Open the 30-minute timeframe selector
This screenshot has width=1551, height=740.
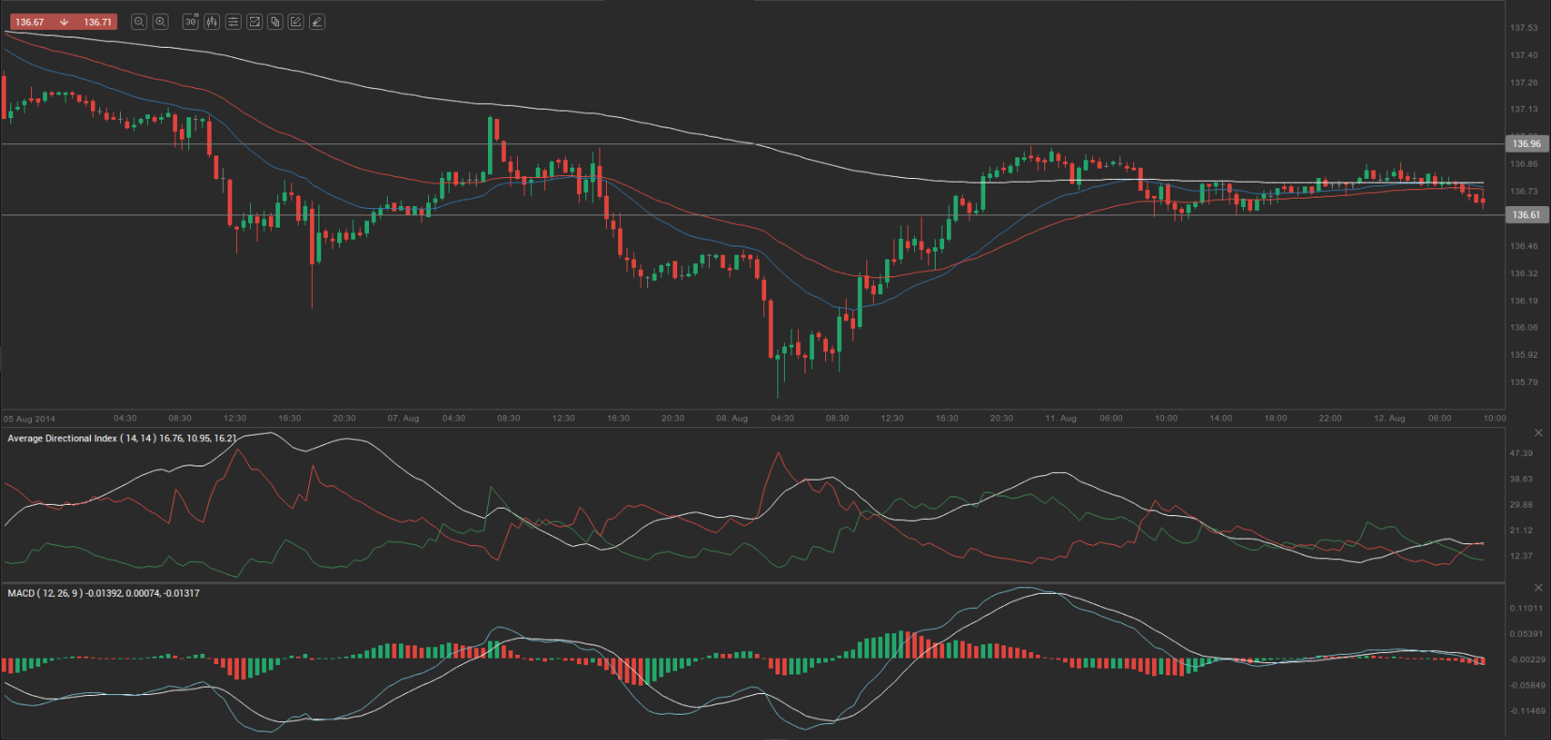click(190, 22)
